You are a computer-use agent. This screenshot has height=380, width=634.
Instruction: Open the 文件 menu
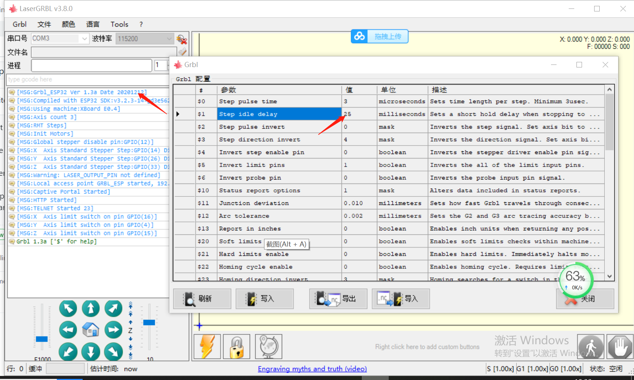(44, 24)
